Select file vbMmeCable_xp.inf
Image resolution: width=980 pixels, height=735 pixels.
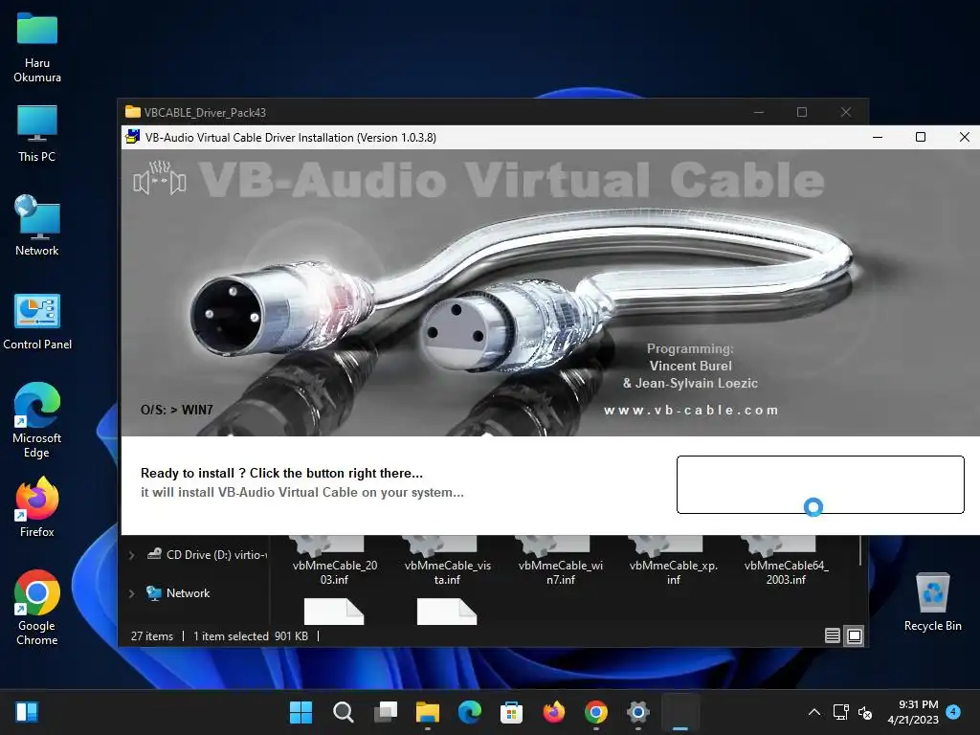[673, 561]
